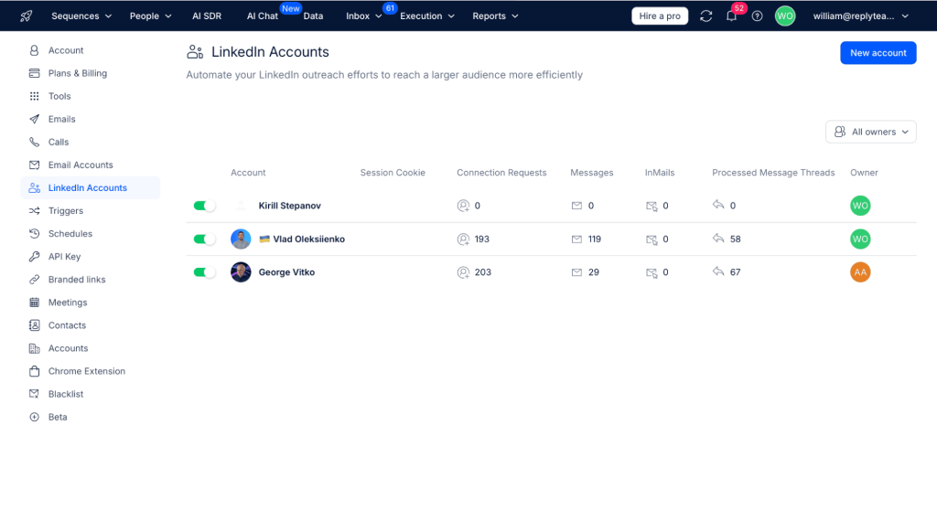This screenshot has width=937, height=521.
Task: Click the WO owner avatar in Kirill Stepanov row
Action: [x=860, y=206]
